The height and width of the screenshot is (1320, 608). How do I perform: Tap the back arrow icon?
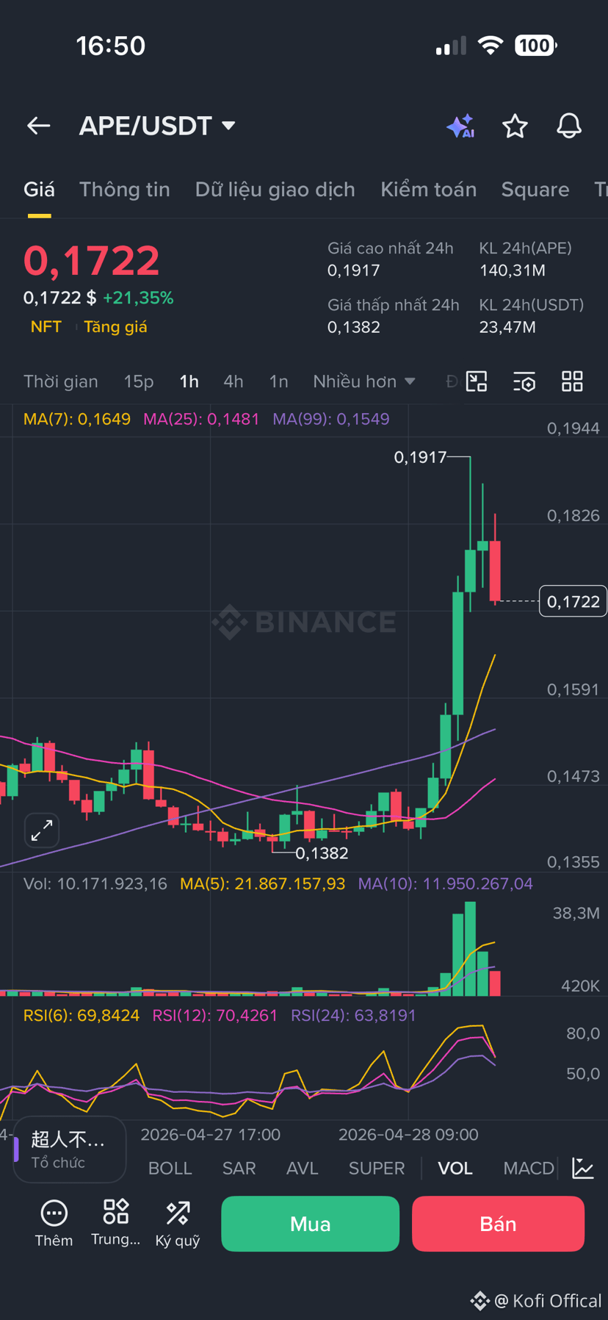point(39,126)
